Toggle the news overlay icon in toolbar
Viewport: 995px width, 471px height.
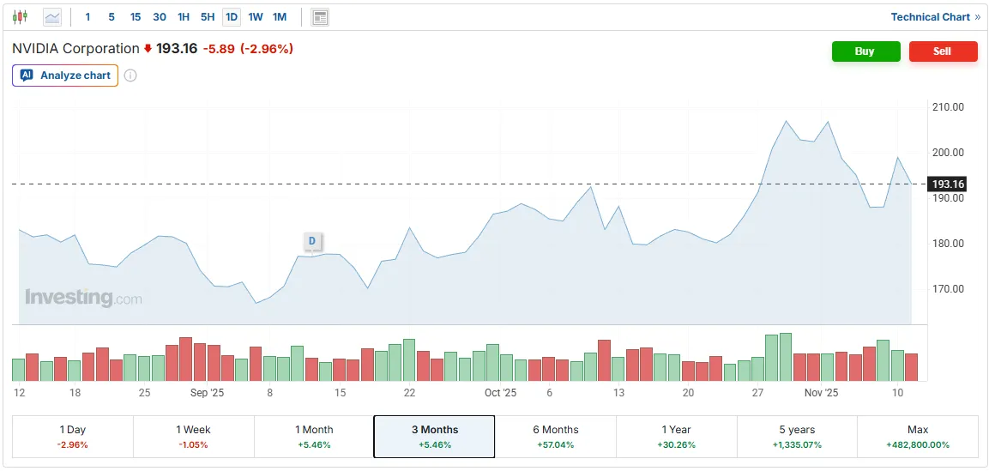[x=320, y=17]
